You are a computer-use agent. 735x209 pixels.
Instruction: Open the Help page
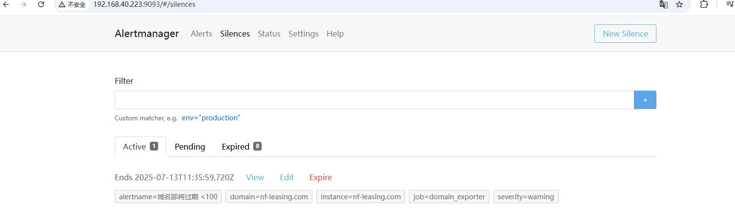coord(335,34)
